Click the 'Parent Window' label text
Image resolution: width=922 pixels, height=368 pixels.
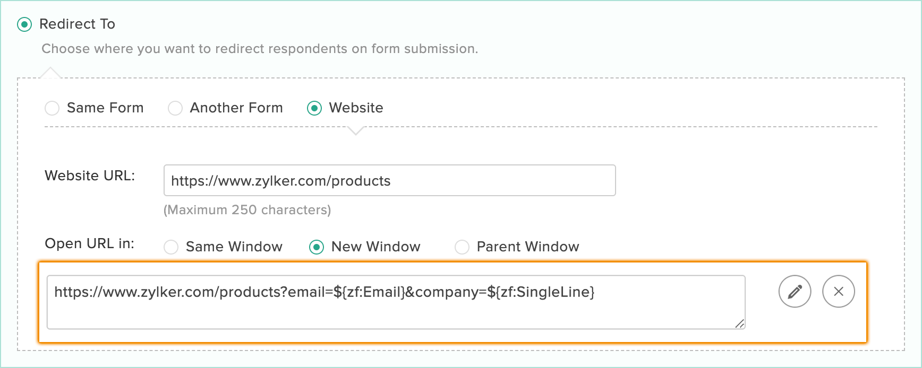click(528, 247)
